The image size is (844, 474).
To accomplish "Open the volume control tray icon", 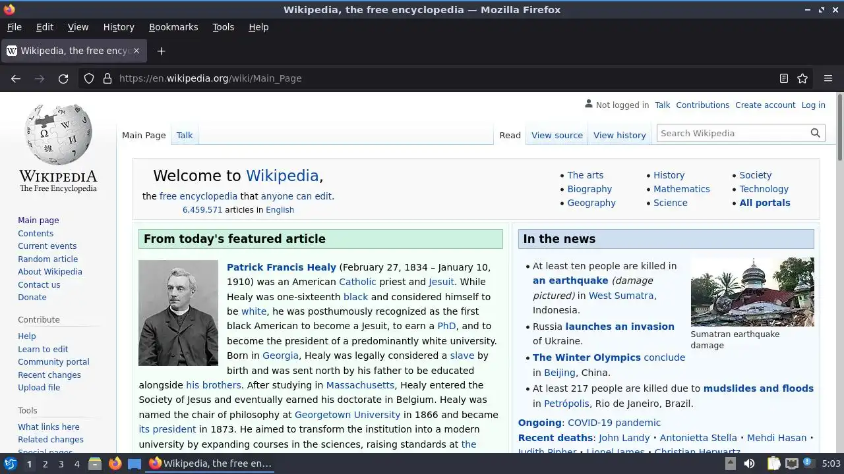I will pyautogui.click(x=749, y=463).
